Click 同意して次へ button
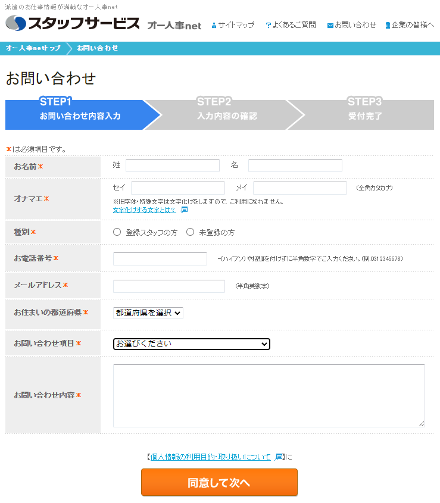The image size is (440, 503). pyautogui.click(x=220, y=483)
